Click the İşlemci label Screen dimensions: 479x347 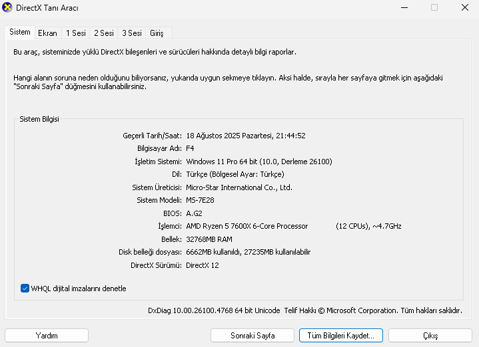(x=170, y=226)
